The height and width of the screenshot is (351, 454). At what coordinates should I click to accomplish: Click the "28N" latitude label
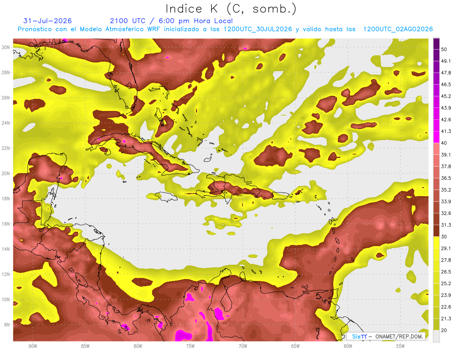pos(6,72)
